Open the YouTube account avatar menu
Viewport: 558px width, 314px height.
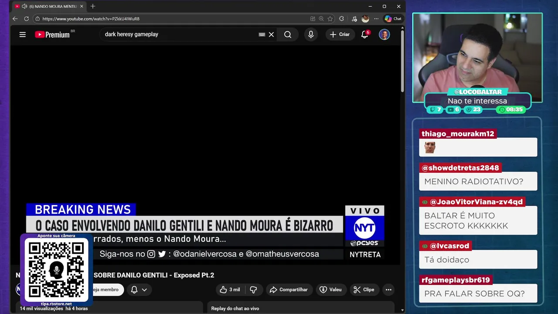pyautogui.click(x=384, y=34)
